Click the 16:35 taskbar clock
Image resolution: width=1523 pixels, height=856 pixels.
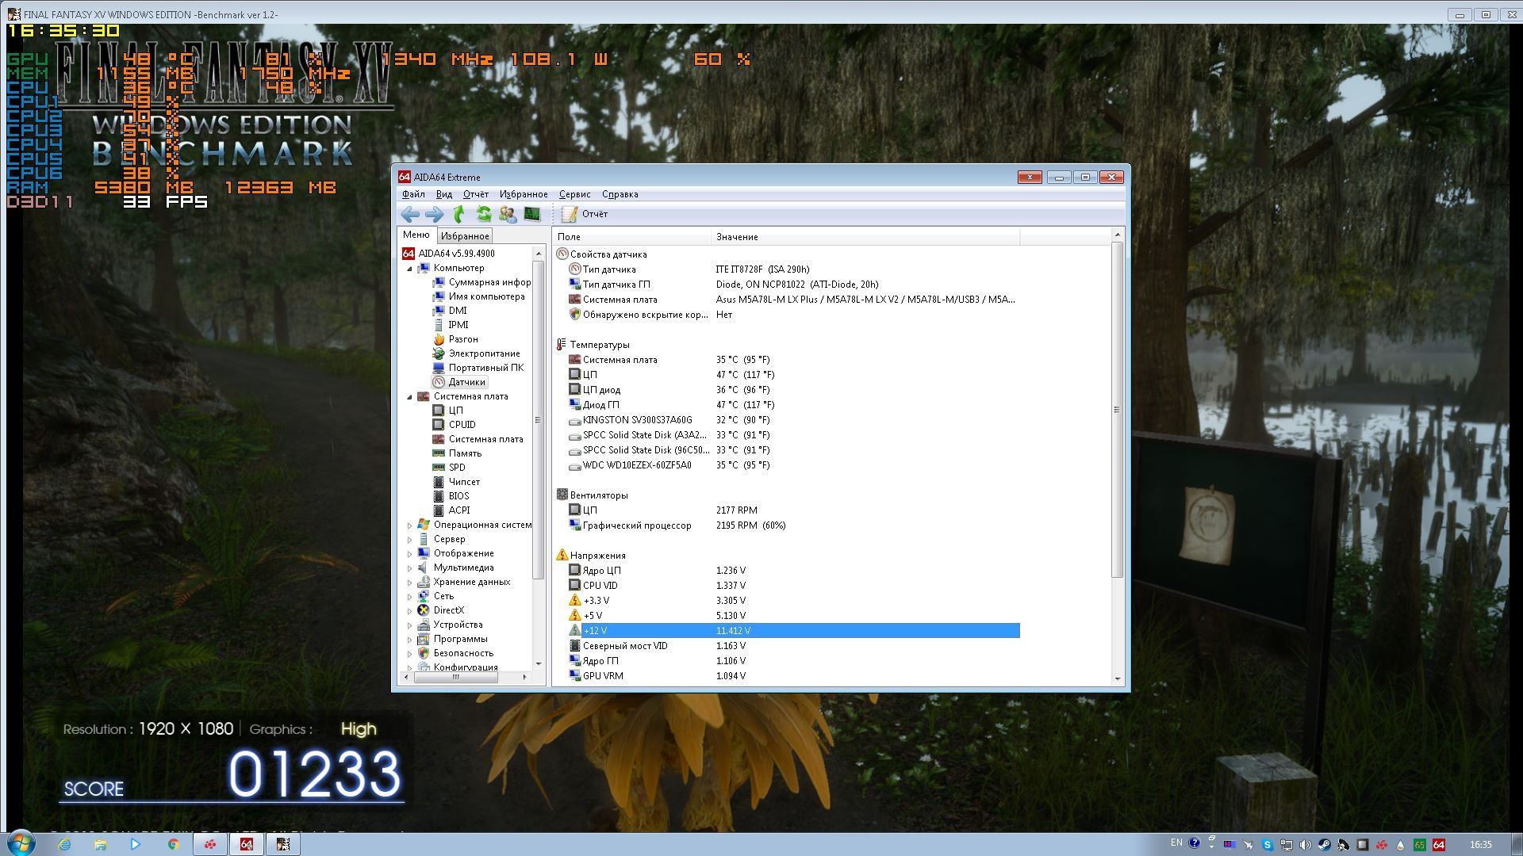pyautogui.click(x=1480, y=845)
